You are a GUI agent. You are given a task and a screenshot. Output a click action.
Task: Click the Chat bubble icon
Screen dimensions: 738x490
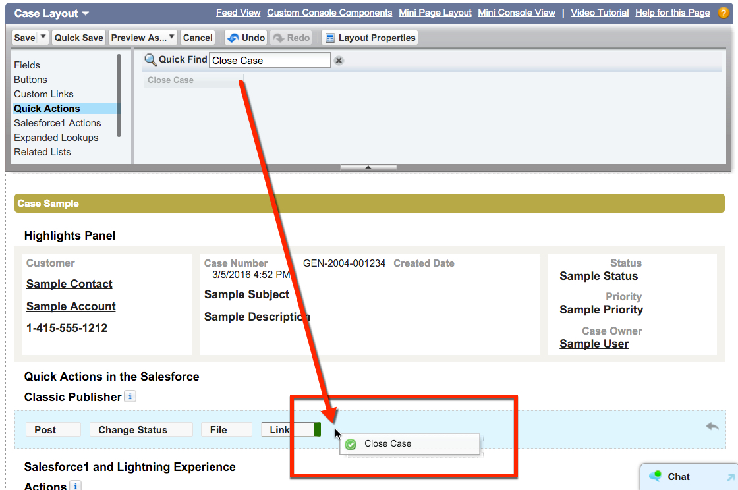655,476
